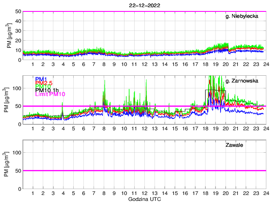Click the PM10 1h legend label
Viewport: 271px width, 203px height.
[x=47, y=91]
